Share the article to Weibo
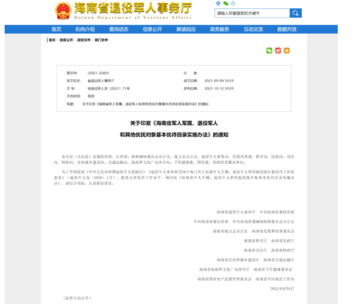The height and width of the screenshot is (304, 352). [278, 51]
